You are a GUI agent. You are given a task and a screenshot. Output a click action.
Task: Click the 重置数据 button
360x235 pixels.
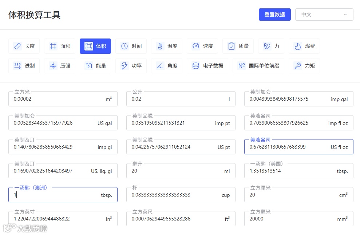pos(274,15)
